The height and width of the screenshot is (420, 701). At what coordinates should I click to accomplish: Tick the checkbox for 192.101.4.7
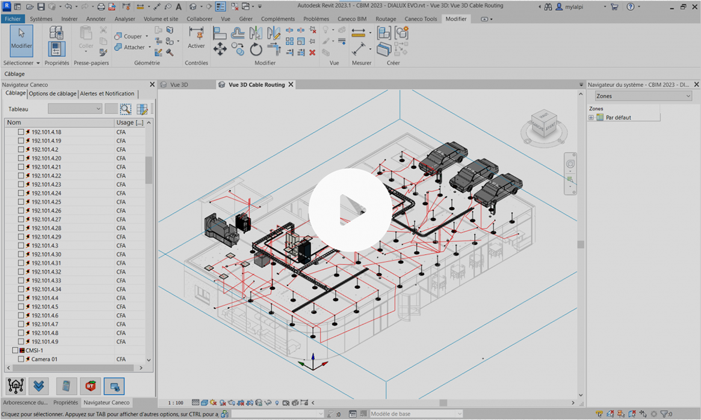click(x=21, y=324)
